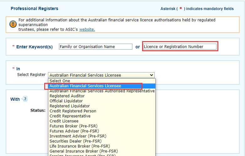Screen dimensions: 245x156
Task: Select the Registered Liquidator option
Action: [70, 106]
